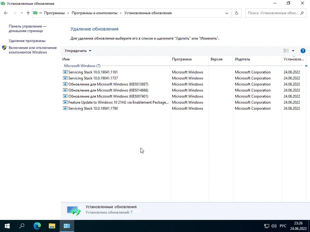Viewport: 310px width, 232px height.
Task: Click the 24.06.2022 date of KB5007401
Action: [x=292, y=96]
